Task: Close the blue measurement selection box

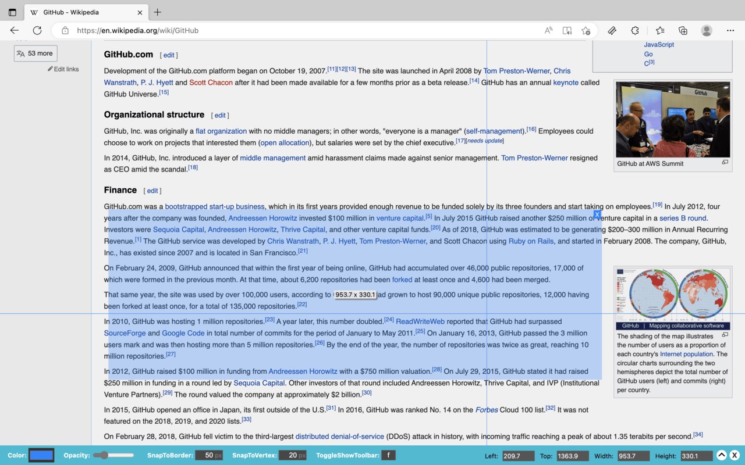Action: click(597, 214)
